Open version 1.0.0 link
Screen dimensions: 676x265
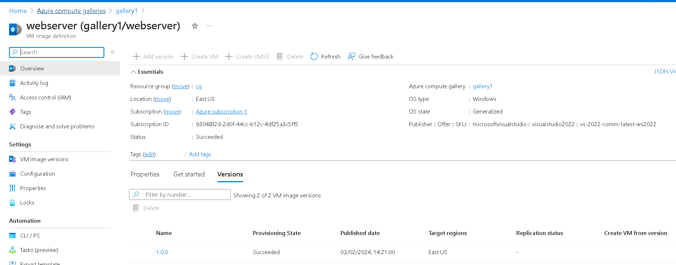(x=162, y=252)
